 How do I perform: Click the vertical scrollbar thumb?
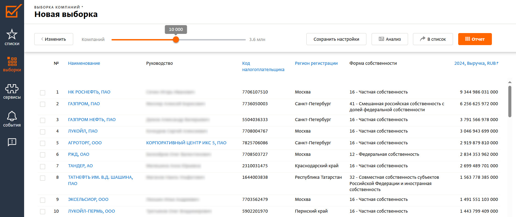510,101
